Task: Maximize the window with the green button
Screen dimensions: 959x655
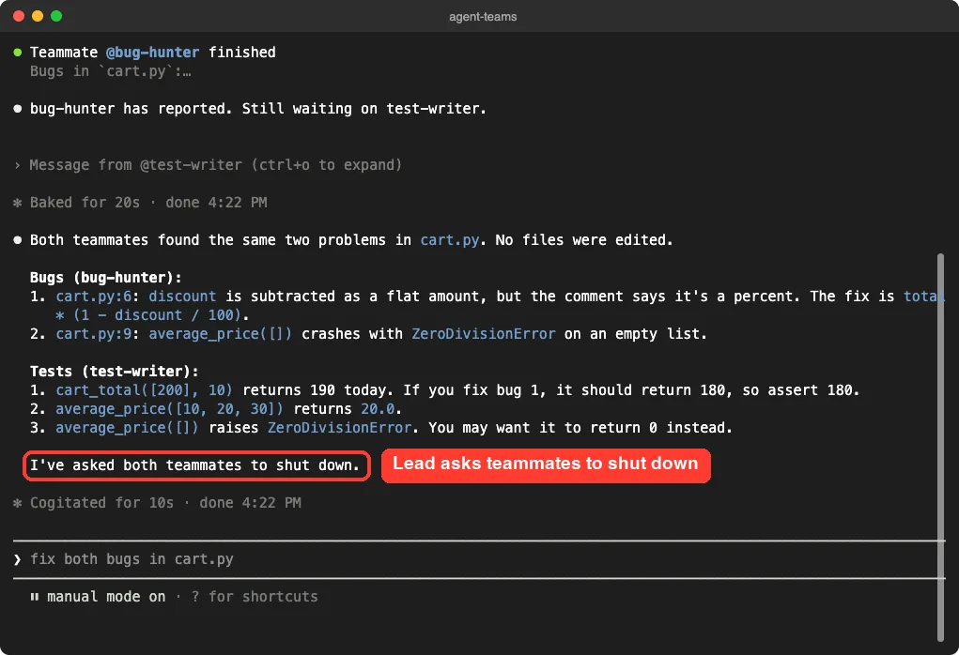Action: coord(56,16)
